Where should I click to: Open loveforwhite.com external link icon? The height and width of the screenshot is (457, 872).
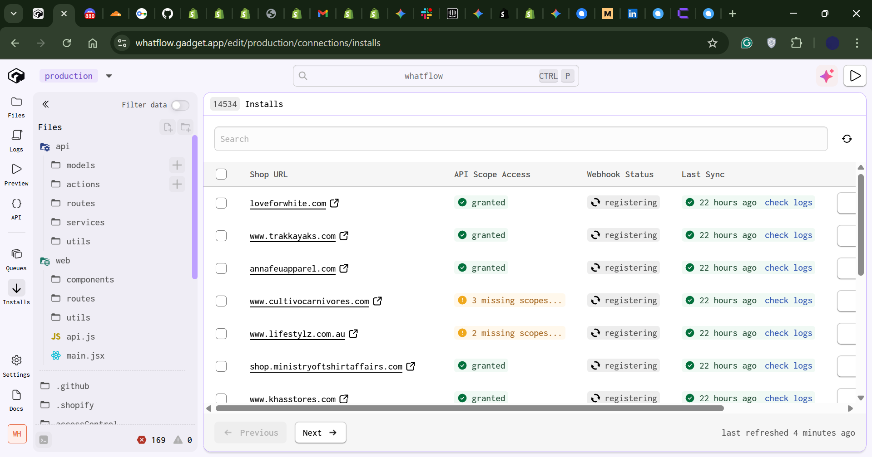[x=334, y=203]
